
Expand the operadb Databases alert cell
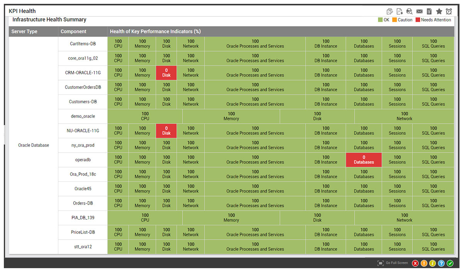pos(363,160)
